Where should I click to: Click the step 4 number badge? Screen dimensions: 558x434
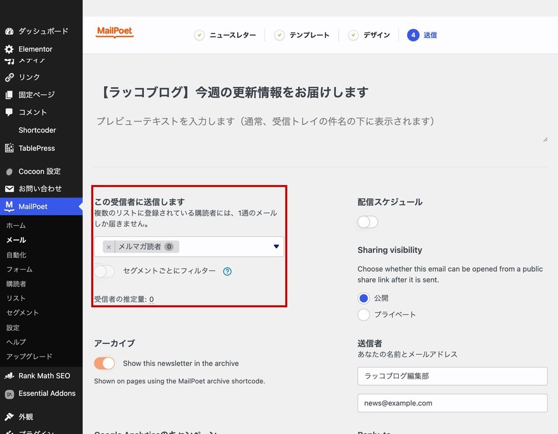(413, 35)
